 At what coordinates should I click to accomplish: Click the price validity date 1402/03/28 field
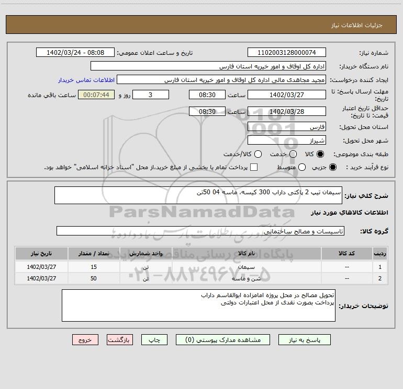pos(287,111)
